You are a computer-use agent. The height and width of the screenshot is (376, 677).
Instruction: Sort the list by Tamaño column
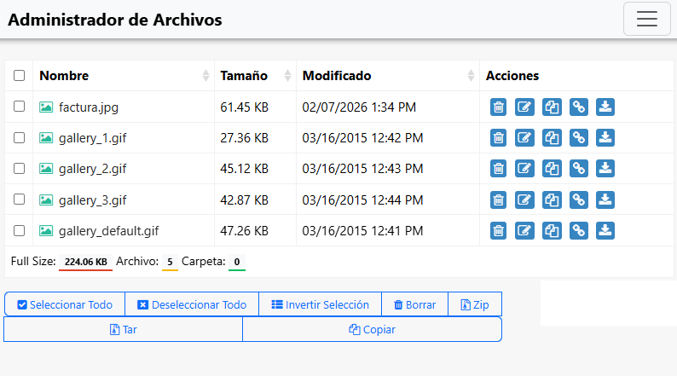coord(287,76)
